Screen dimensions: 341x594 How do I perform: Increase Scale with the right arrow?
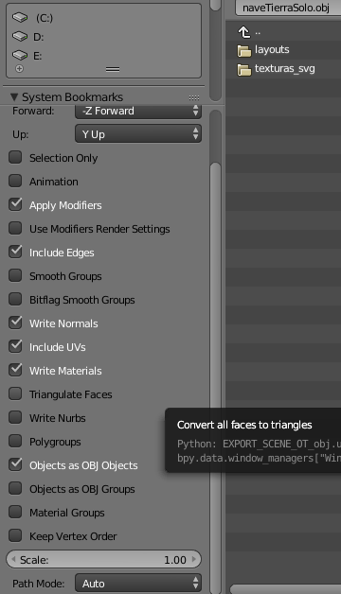194,560
